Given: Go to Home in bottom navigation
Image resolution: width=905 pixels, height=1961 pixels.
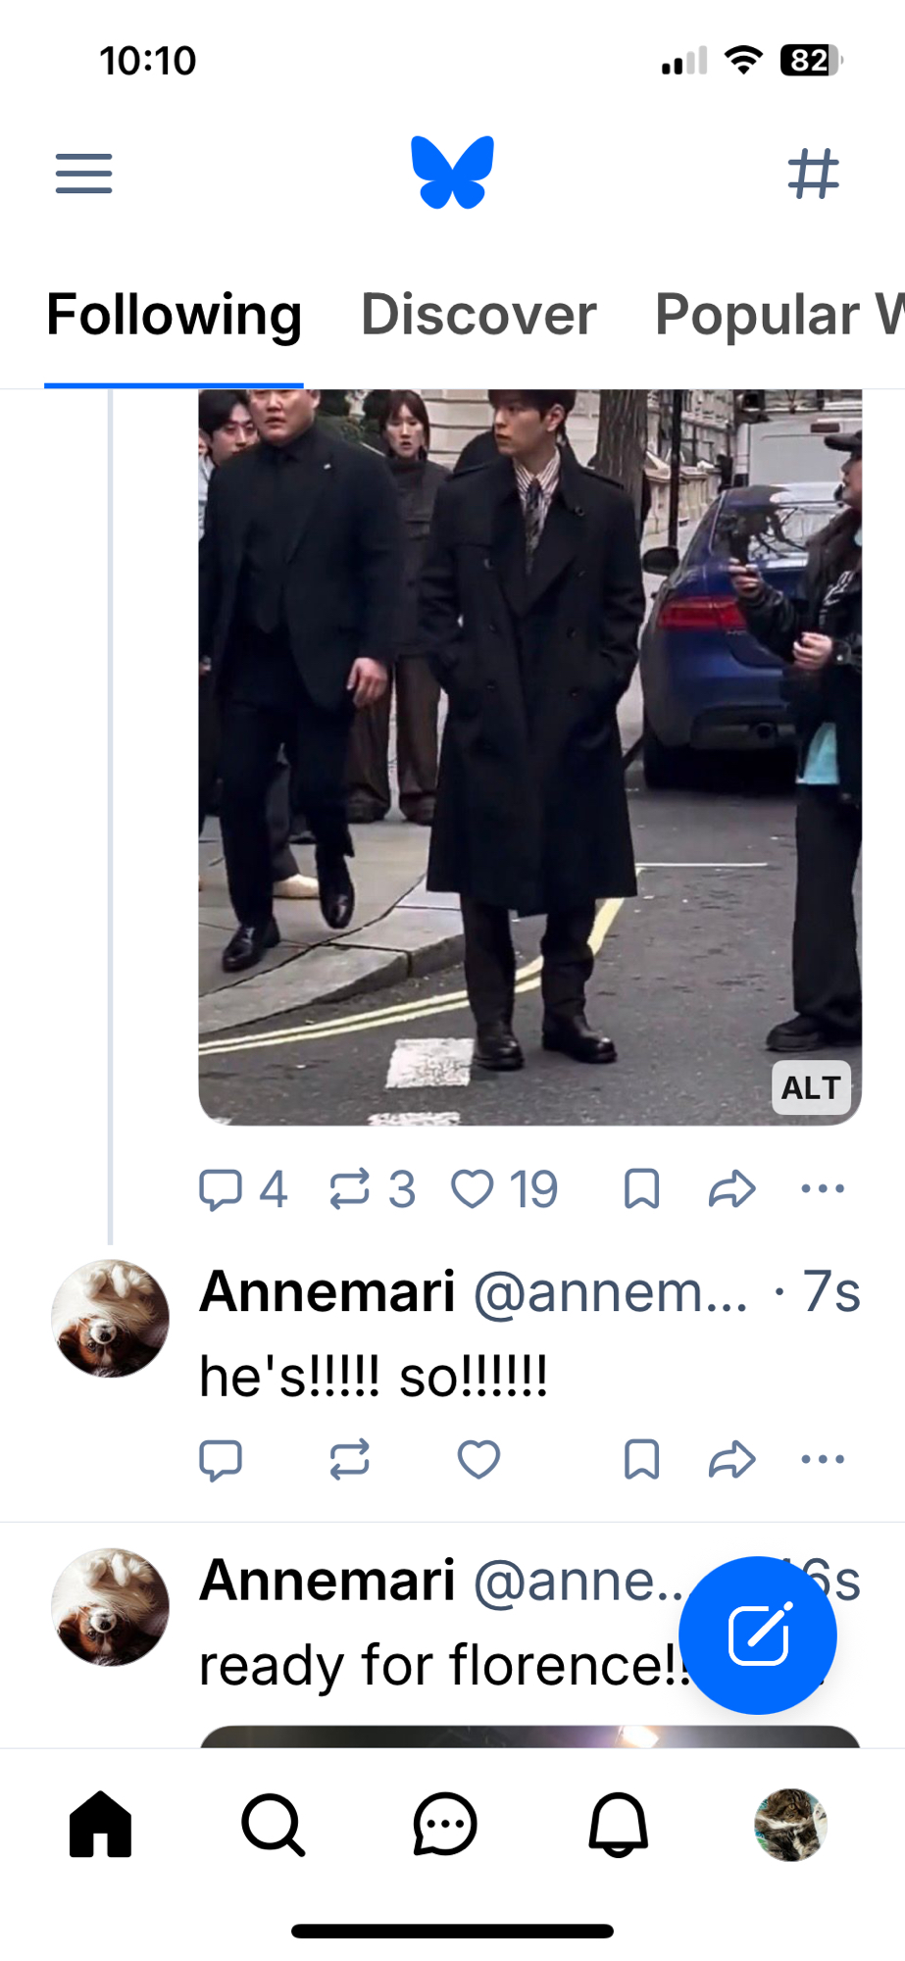Looking at the screenshot, I should point(100,1825).
